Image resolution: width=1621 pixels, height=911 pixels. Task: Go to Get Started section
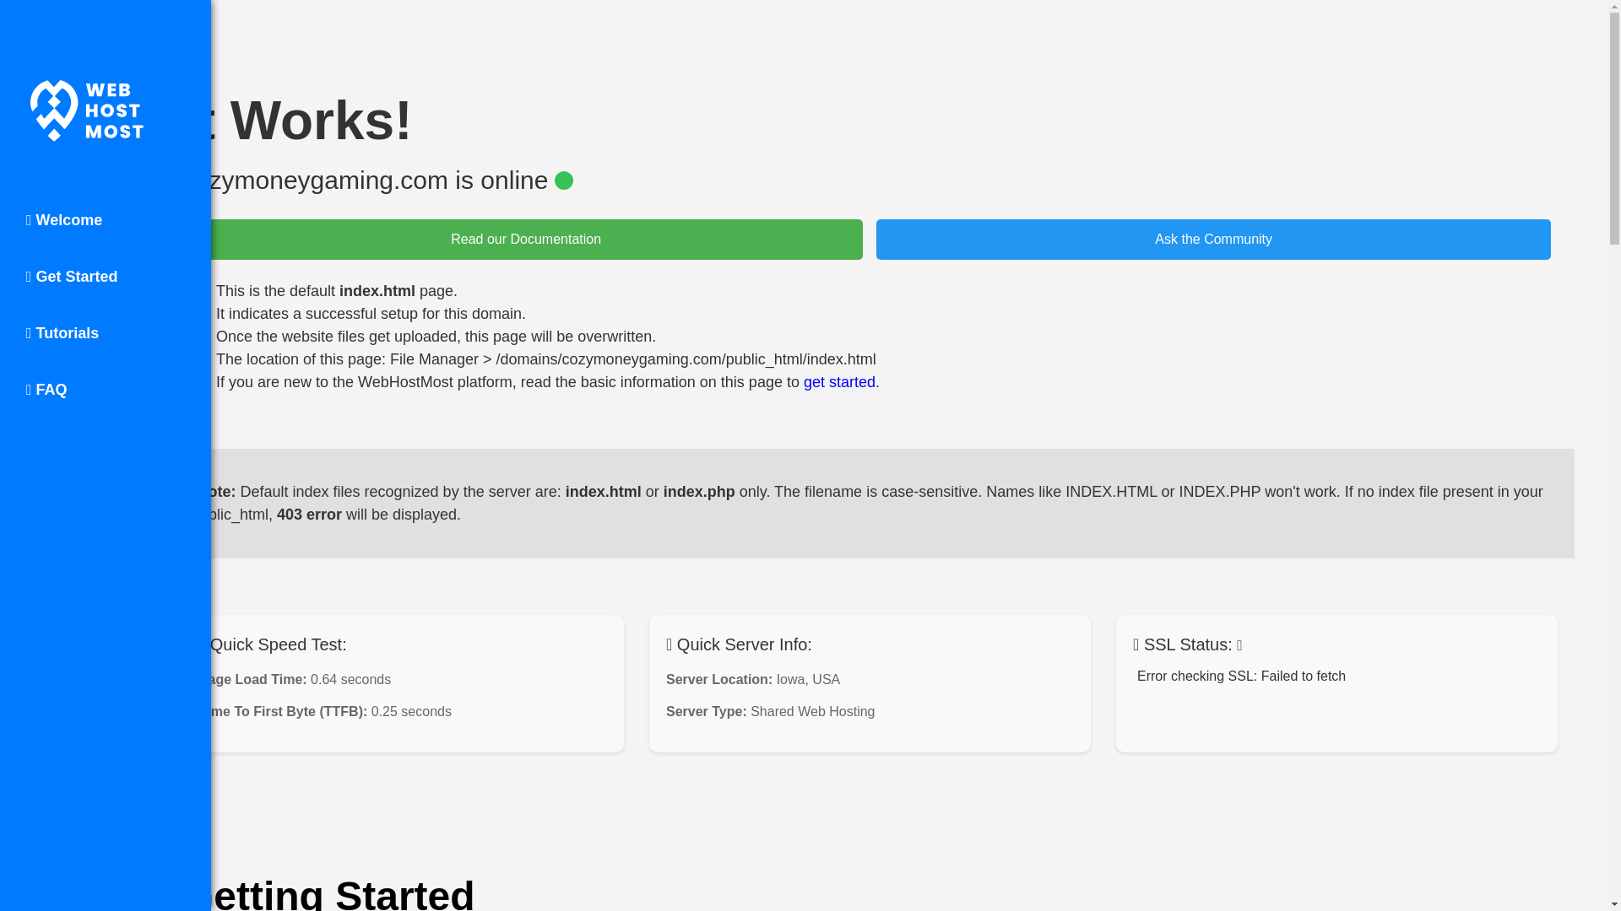coord(72,277)
